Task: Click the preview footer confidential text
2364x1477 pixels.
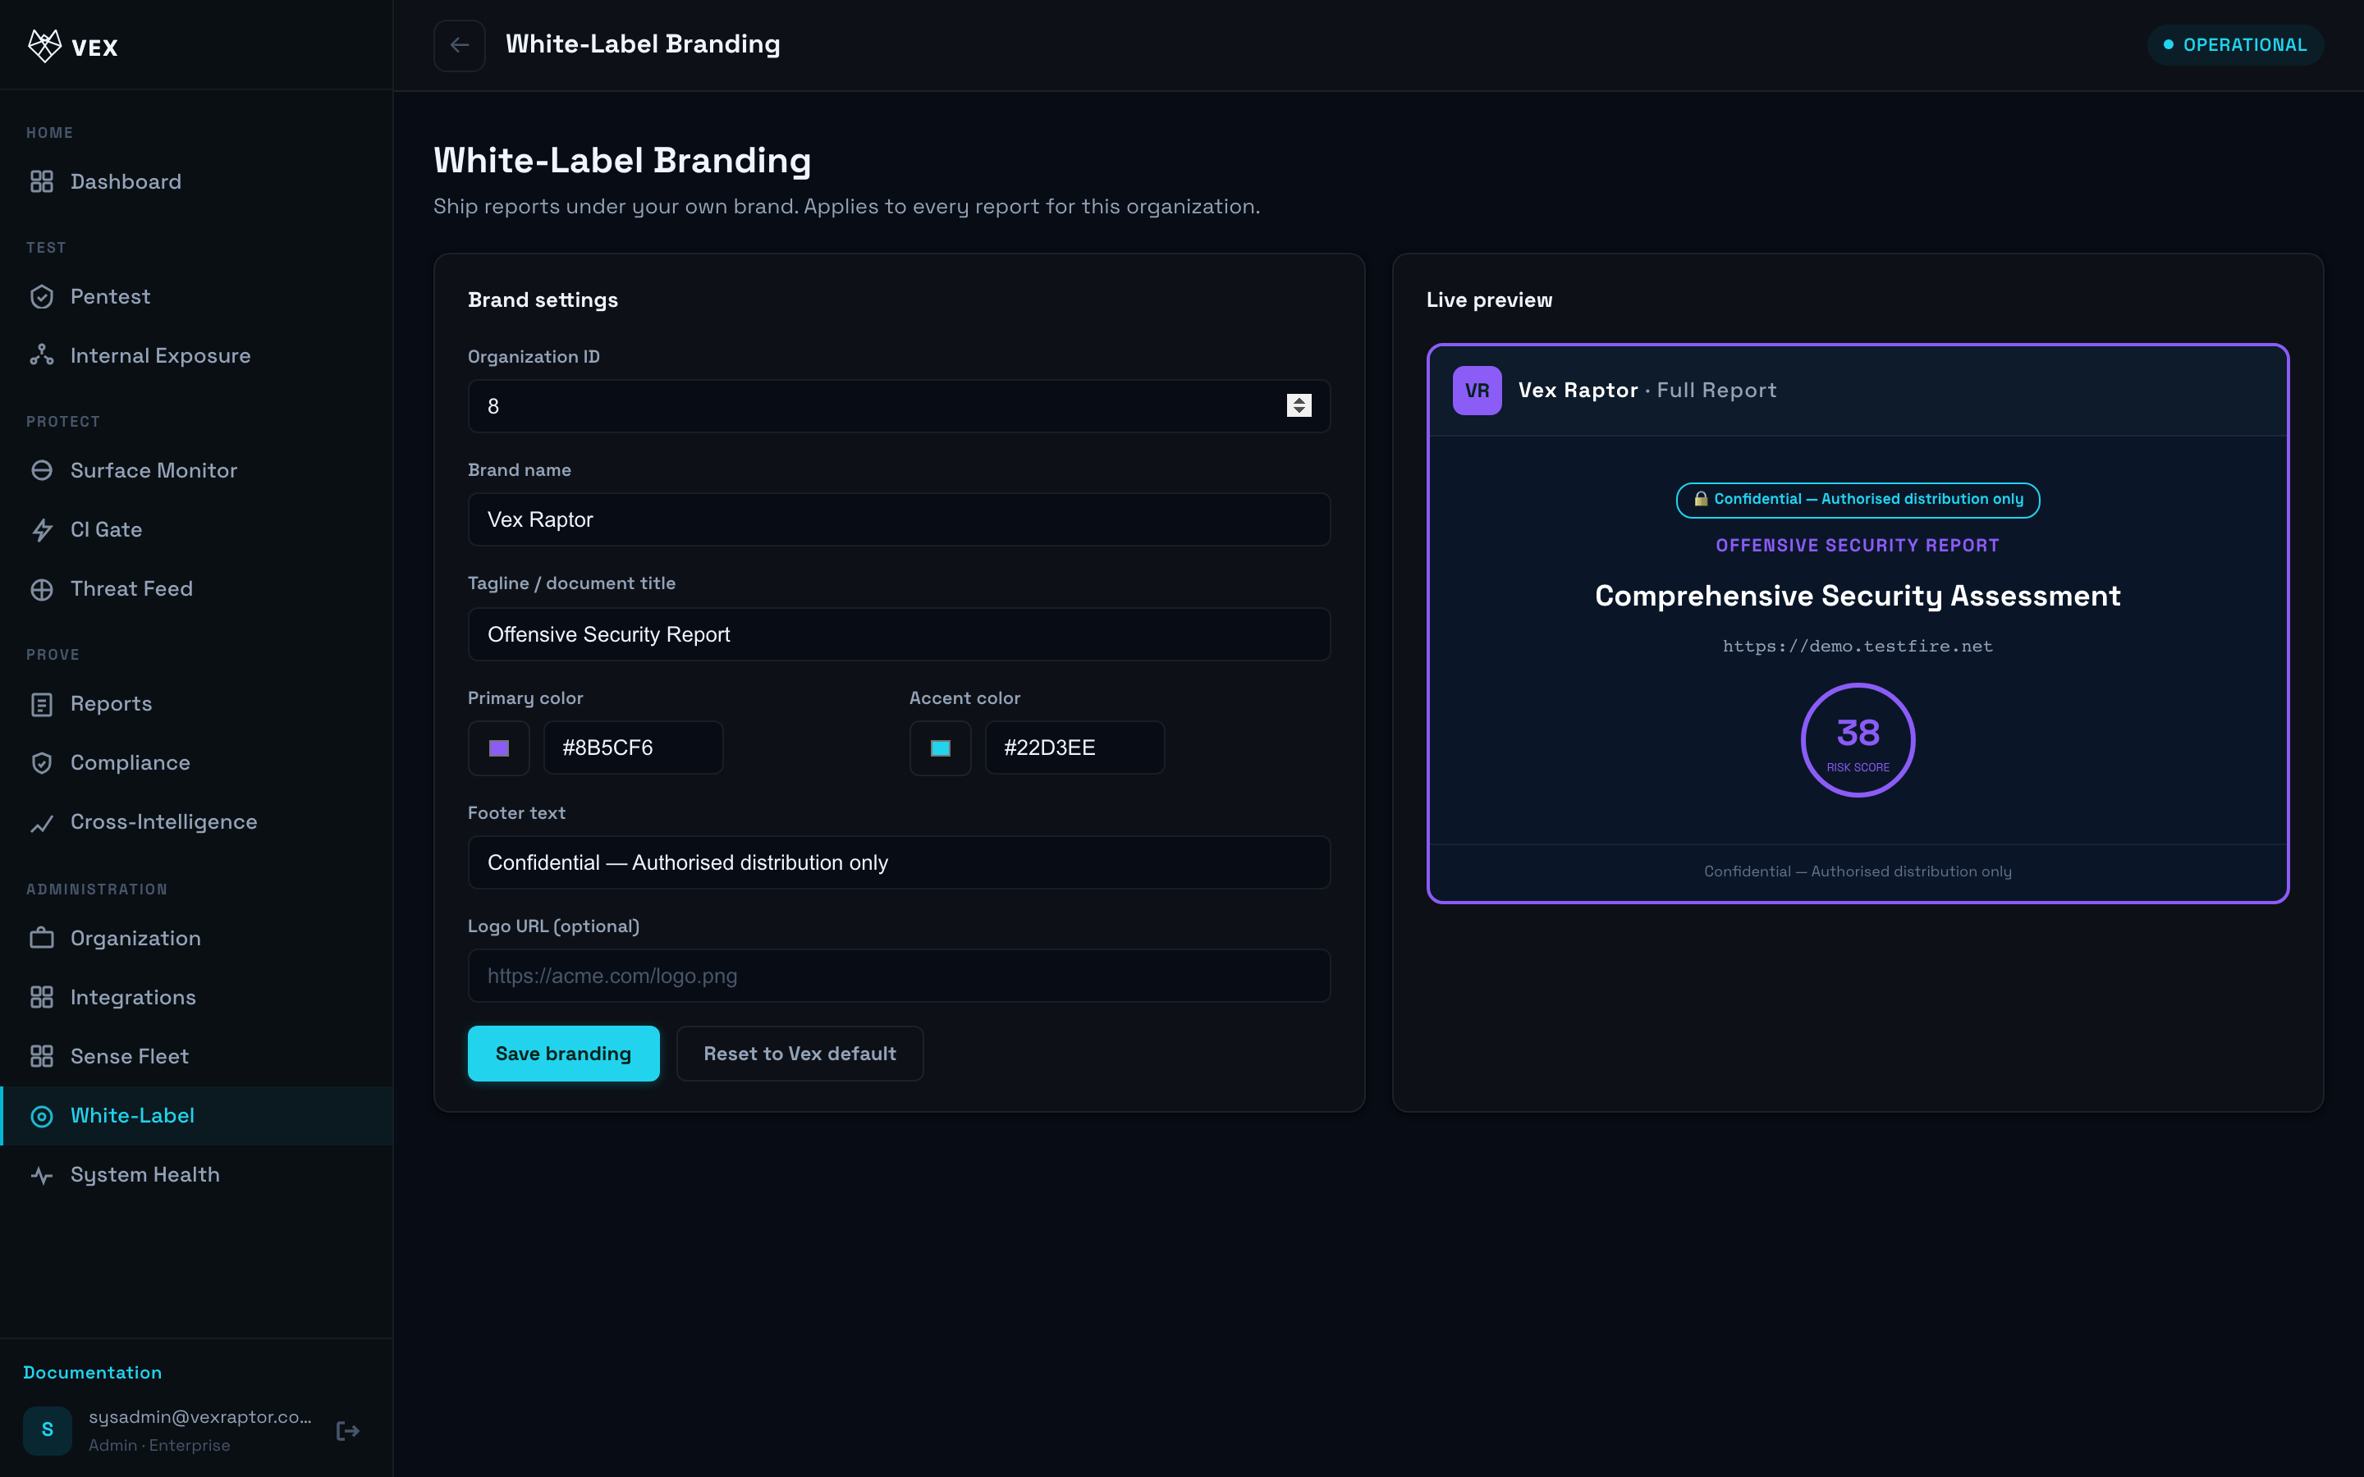Action: pos(1857,871)
